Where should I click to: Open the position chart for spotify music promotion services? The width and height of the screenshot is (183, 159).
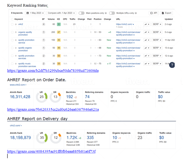pyautogui.click(x=147, y=64)
